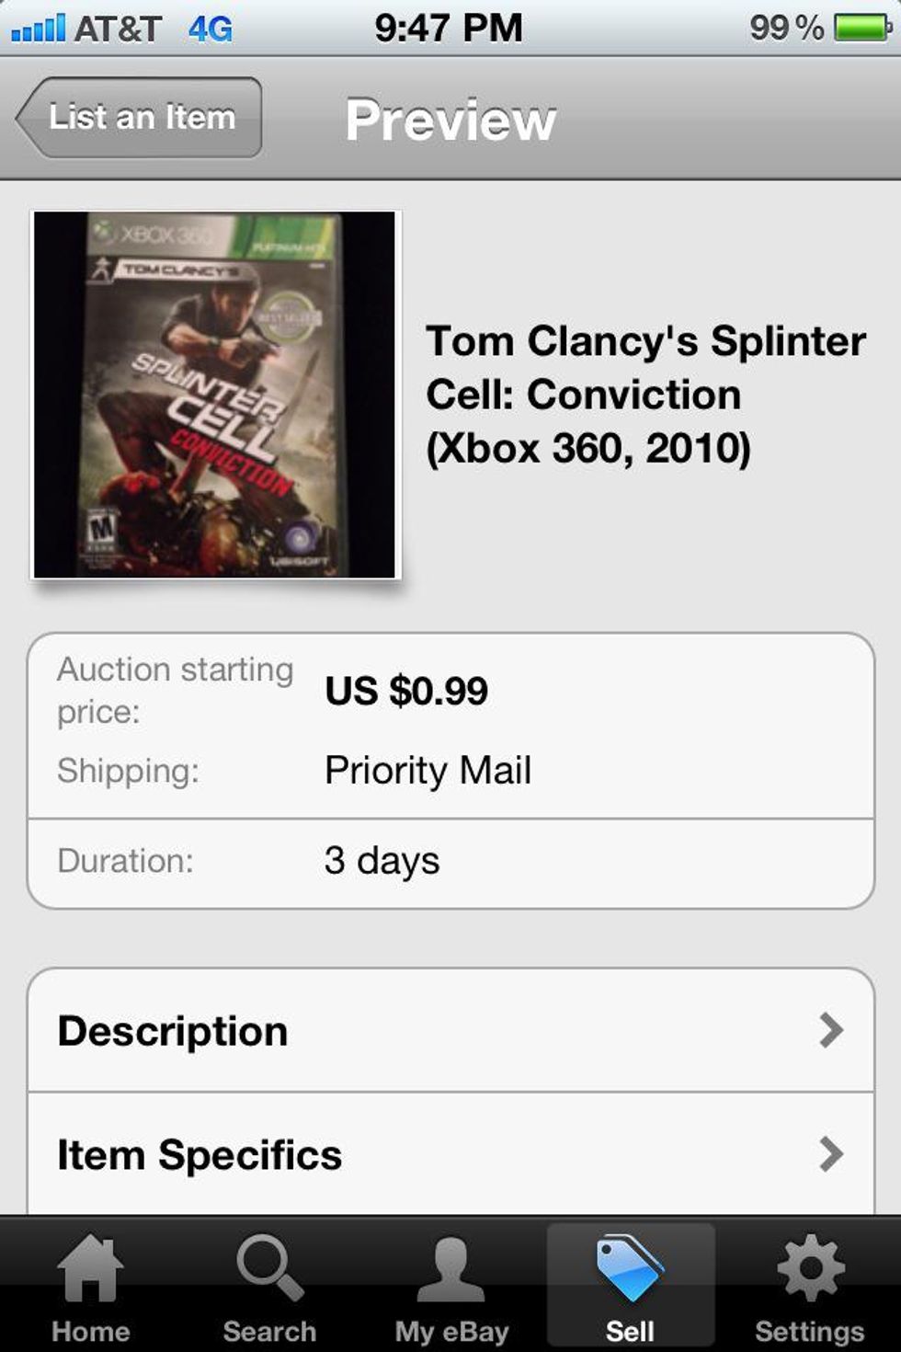Go back with List an Item button

(x=140, y=118)
